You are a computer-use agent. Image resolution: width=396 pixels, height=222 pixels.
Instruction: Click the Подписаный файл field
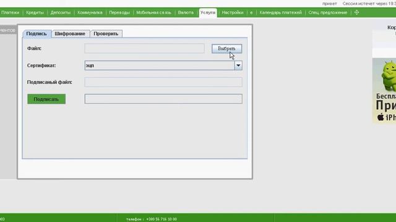[163, 82]
